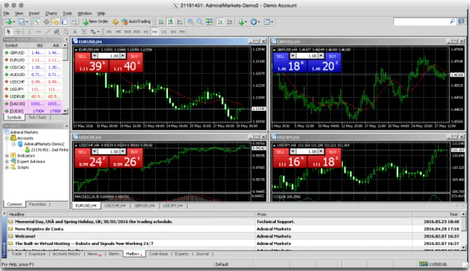Expand the Scripts tree node

click(x=7, y=167)
